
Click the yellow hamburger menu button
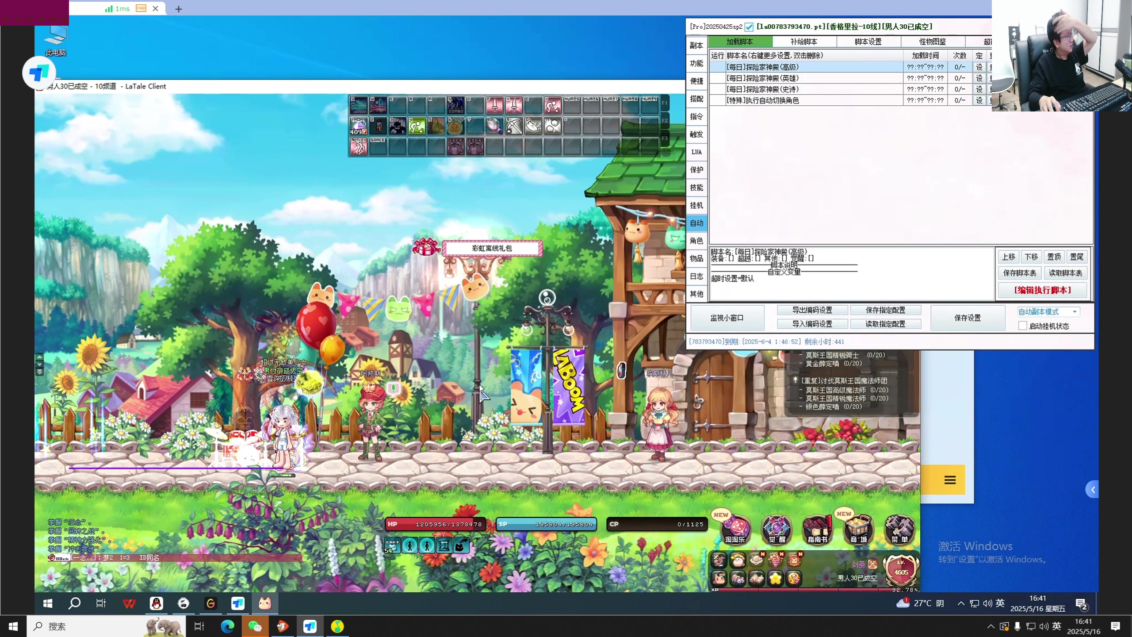(950, 480)
